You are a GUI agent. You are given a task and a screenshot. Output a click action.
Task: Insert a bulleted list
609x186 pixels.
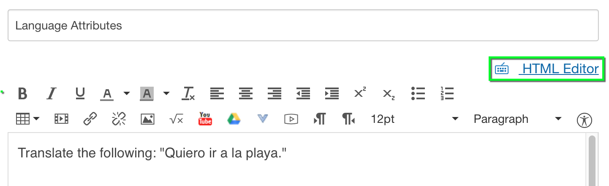tap(418, 93)
